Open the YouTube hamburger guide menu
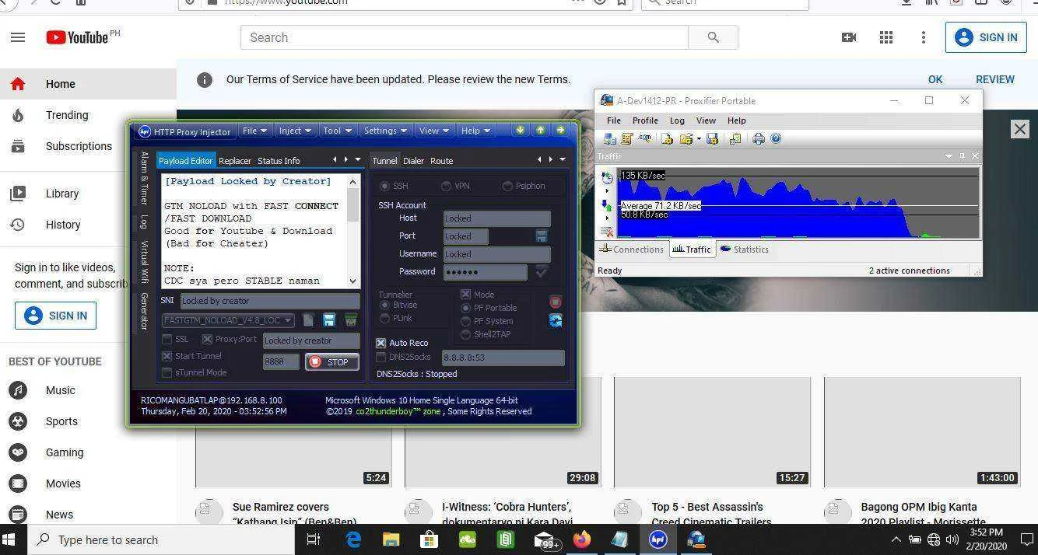The width and height of the screenshot is (1038, 555). (x=18, y=37)
